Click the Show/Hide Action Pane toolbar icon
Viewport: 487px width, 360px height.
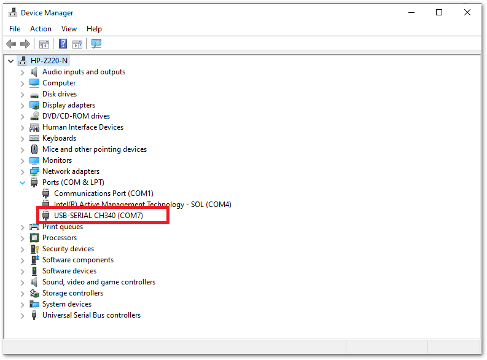[77, 44]
